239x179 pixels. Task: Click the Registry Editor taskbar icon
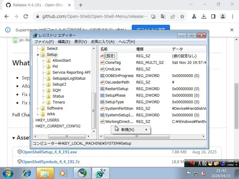tap(101, 173)
